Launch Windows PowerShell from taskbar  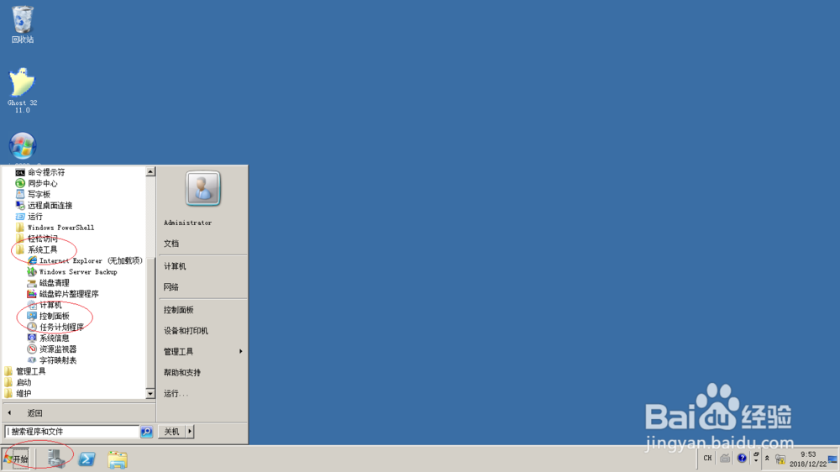[x=87, y=459]
